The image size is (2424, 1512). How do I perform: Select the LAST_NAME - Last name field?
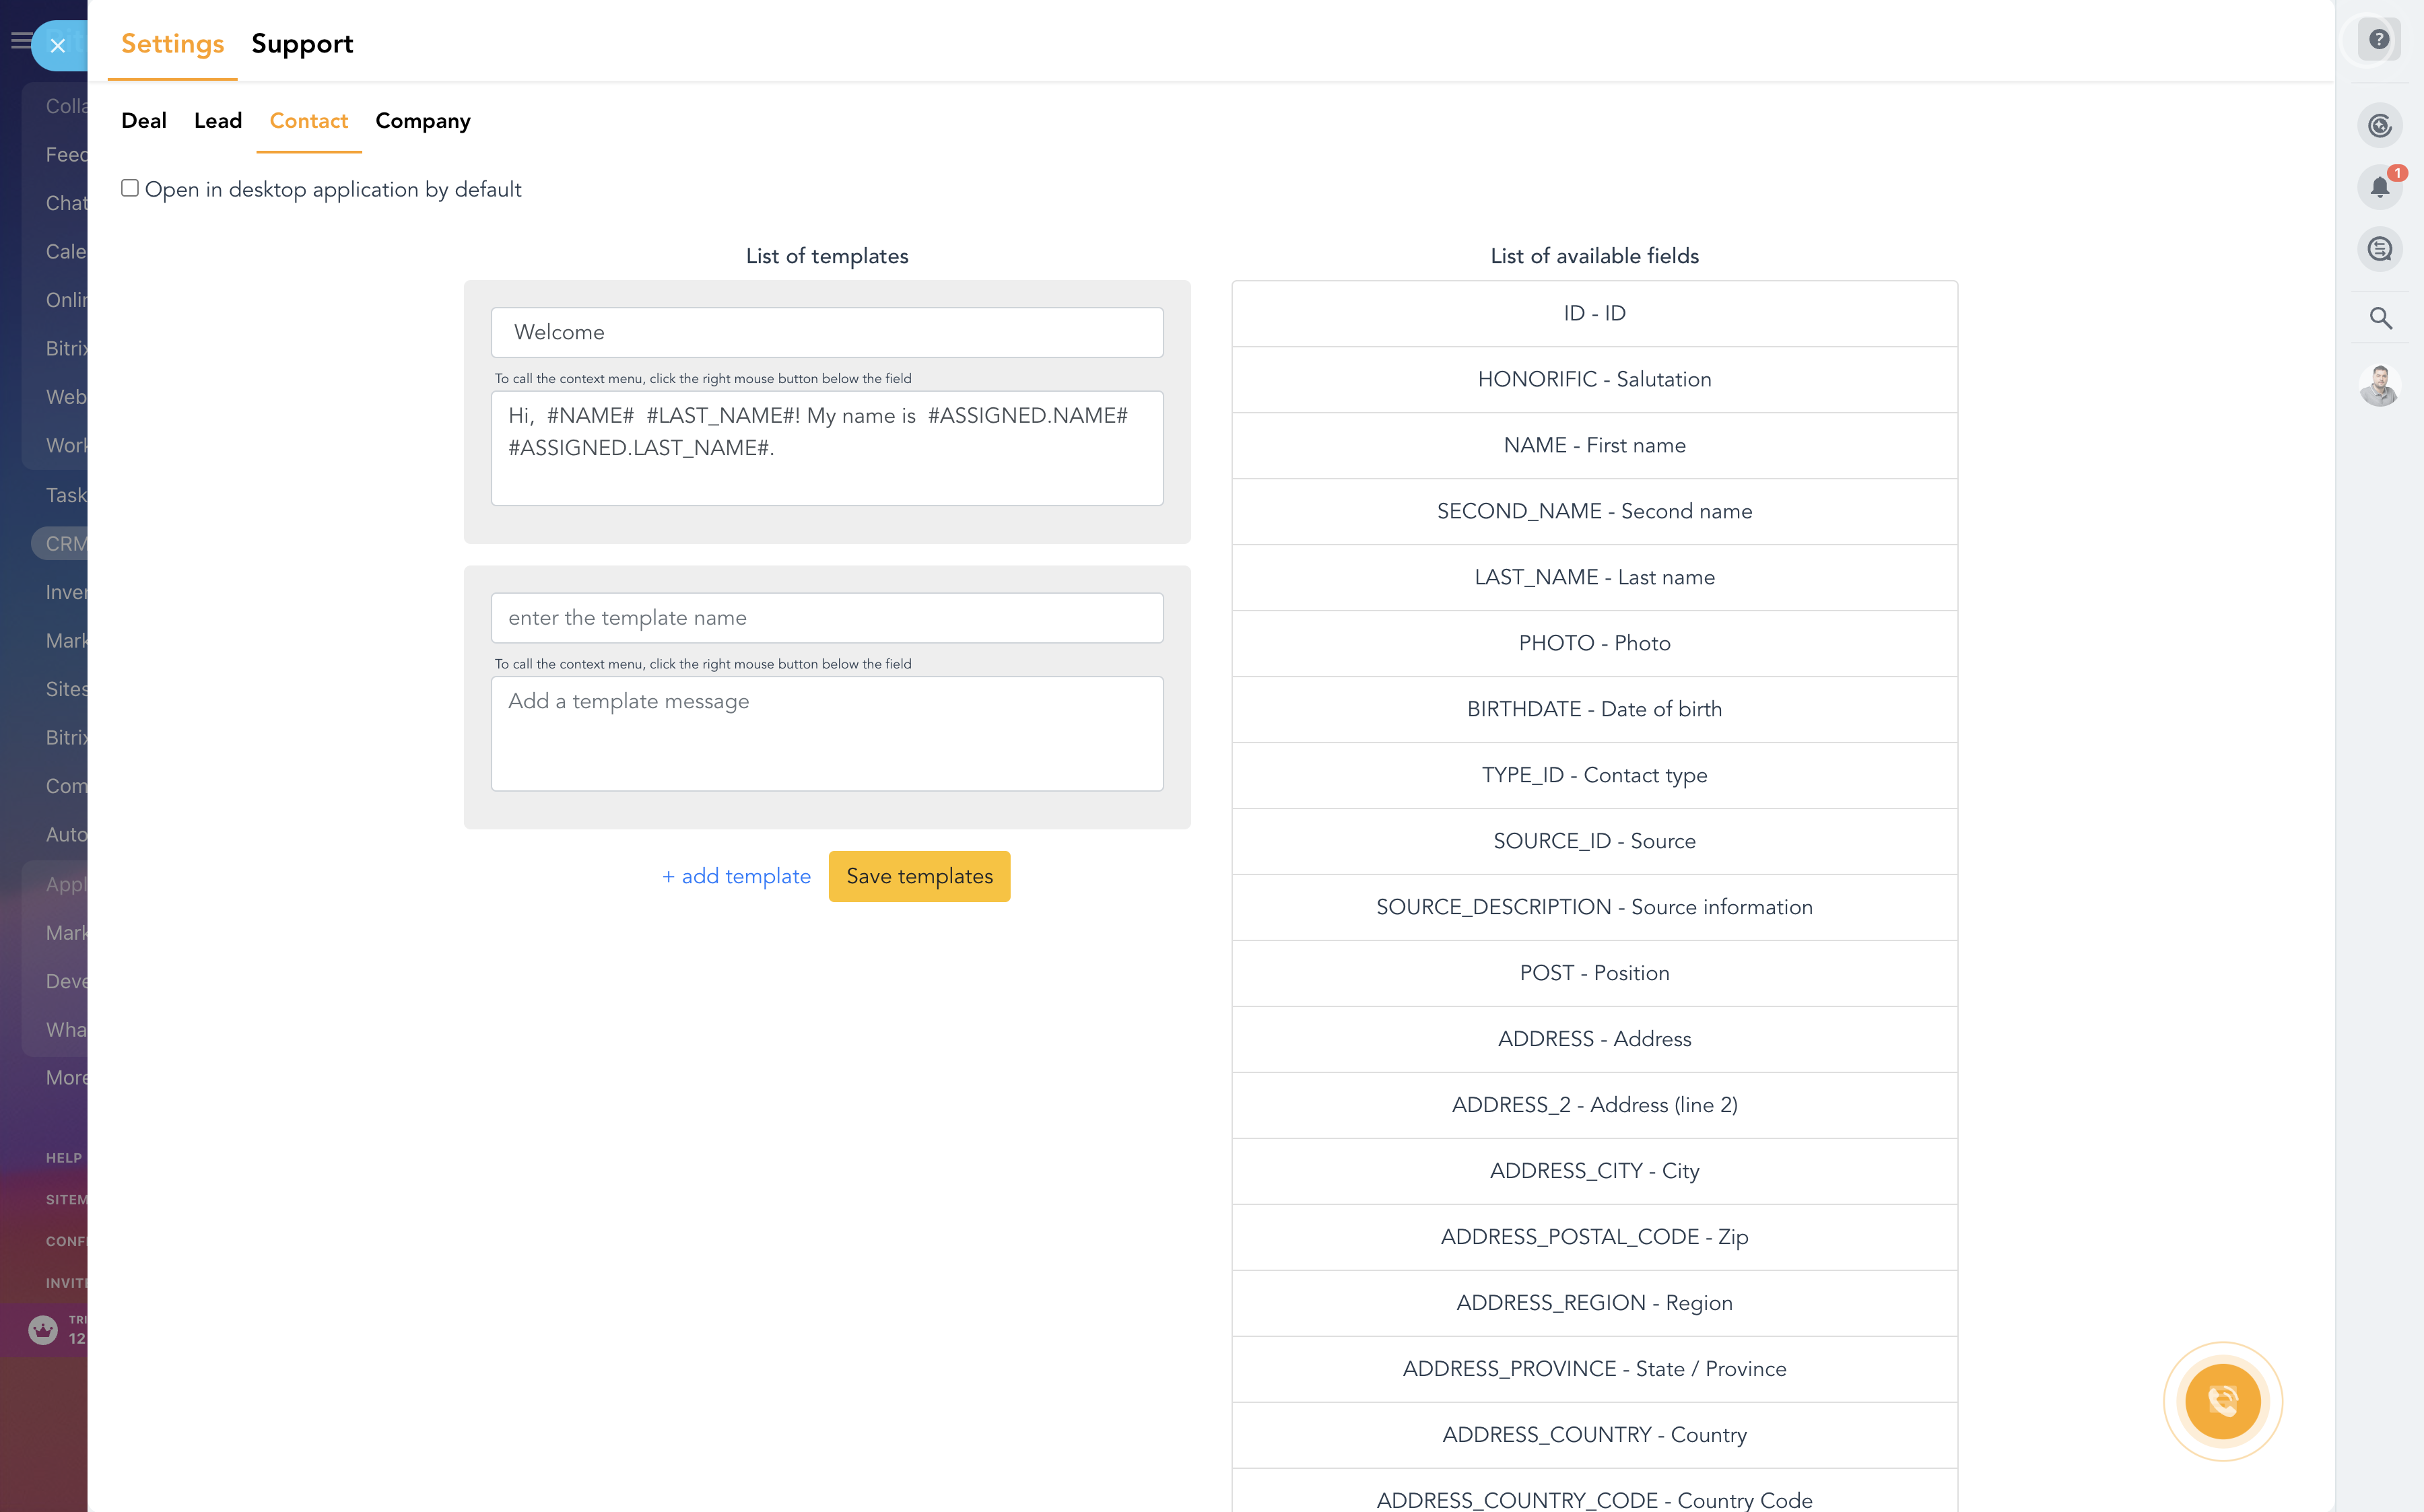click(1594, 577)
